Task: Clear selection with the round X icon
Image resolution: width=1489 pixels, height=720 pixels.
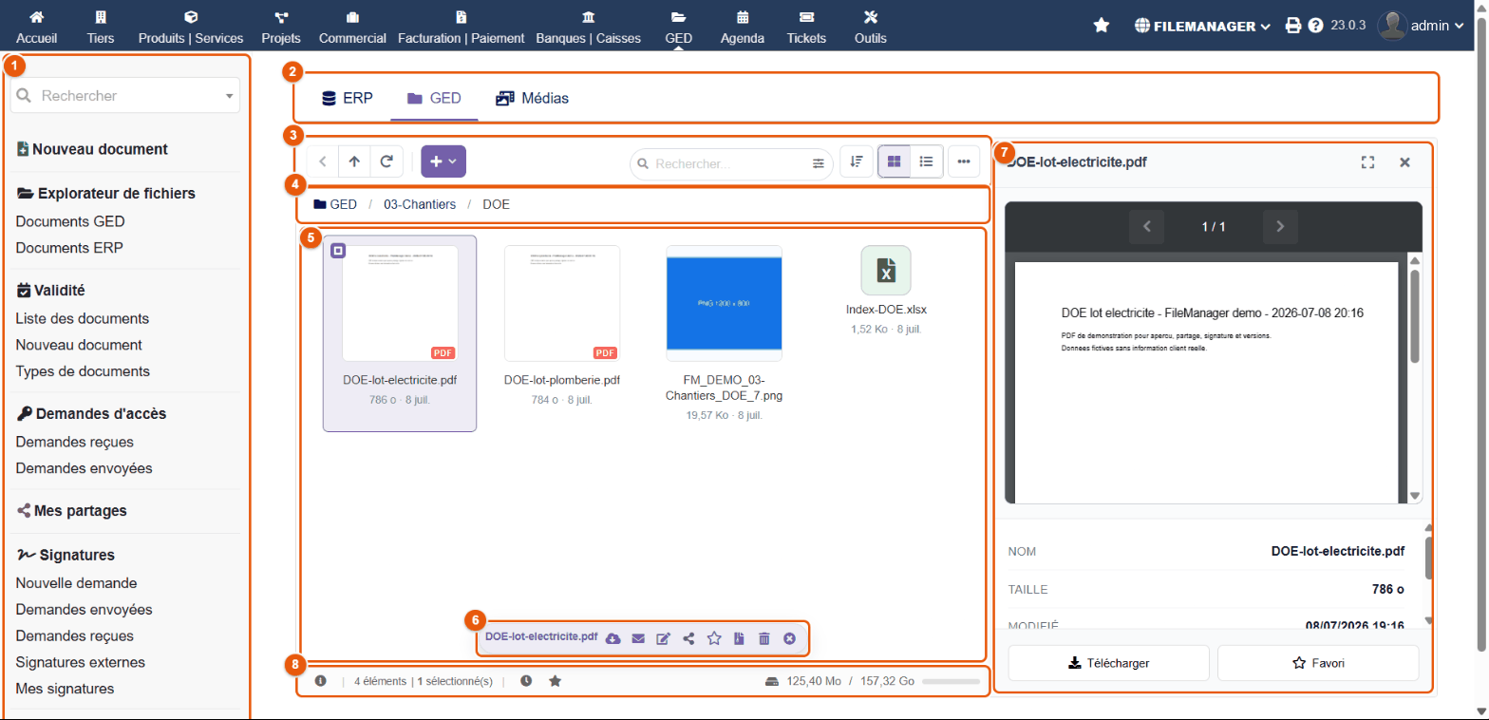Action: [789, 638]
